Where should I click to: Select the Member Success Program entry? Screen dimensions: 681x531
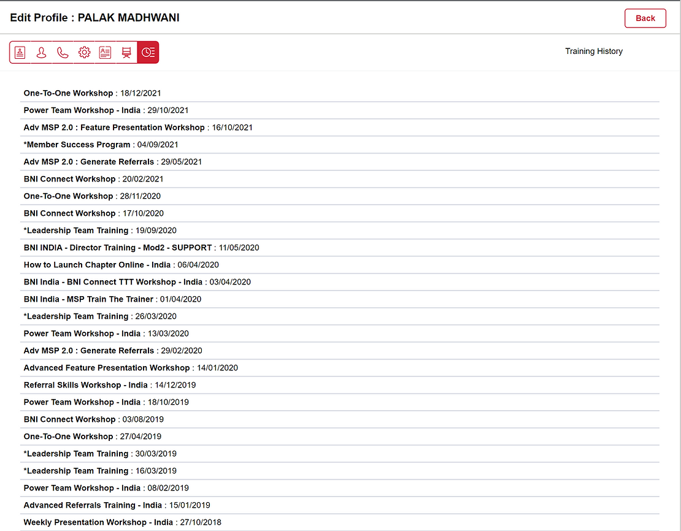101,145
